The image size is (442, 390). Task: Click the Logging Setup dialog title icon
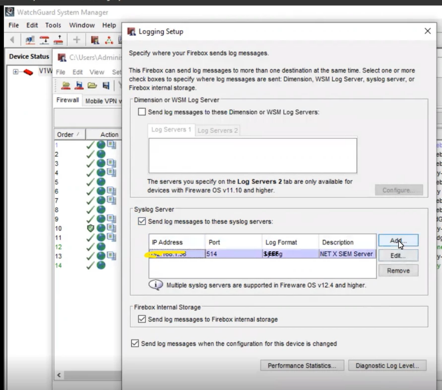(132, 31)
